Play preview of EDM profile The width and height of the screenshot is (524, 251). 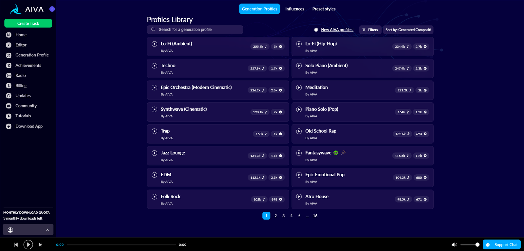154,175
